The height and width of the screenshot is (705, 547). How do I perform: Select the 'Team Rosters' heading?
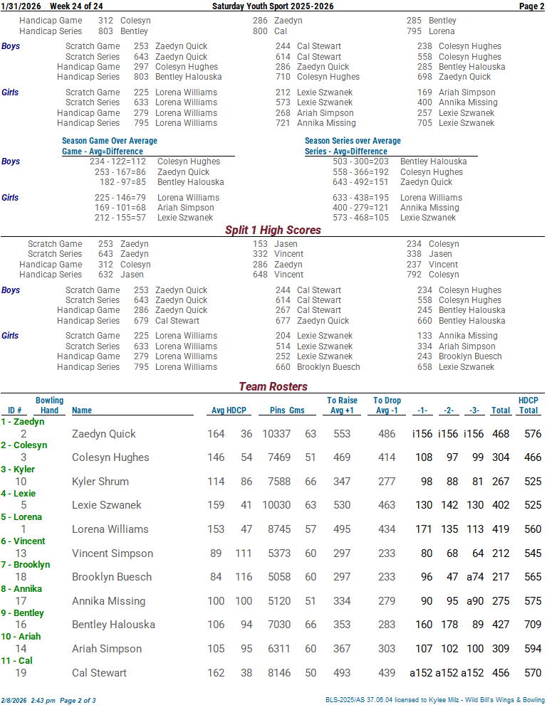pos(273,387)
